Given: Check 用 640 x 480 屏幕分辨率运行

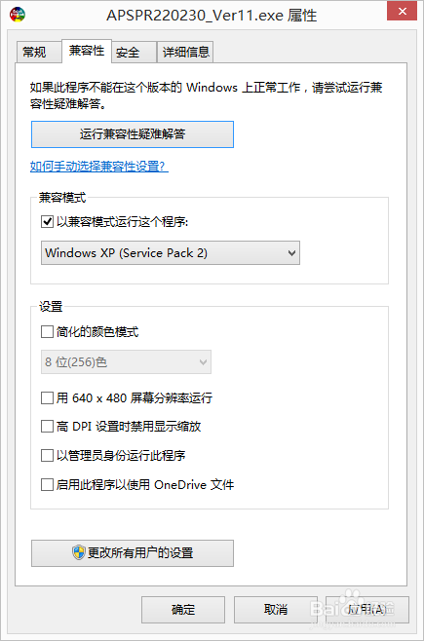Looking at the screenshot, I should coord(47,397).
